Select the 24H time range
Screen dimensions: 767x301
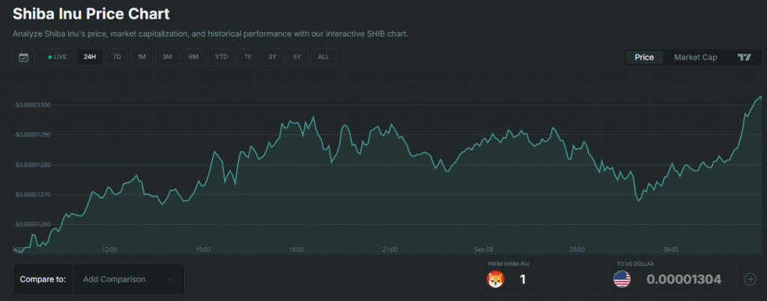pos(90,57)
